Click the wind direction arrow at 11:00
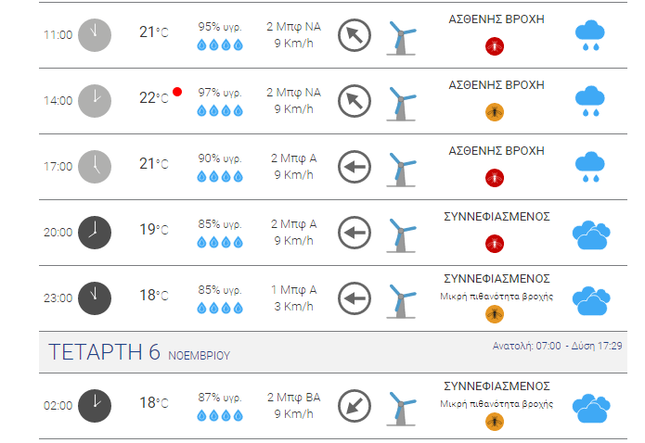Screen dimensions: 645x443 point(355,35)
